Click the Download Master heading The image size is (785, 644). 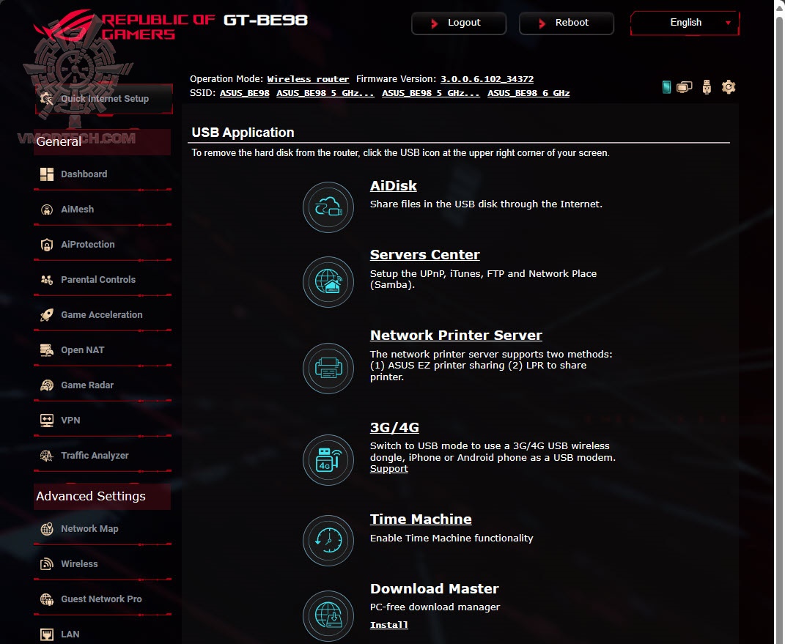click(434, 588)
